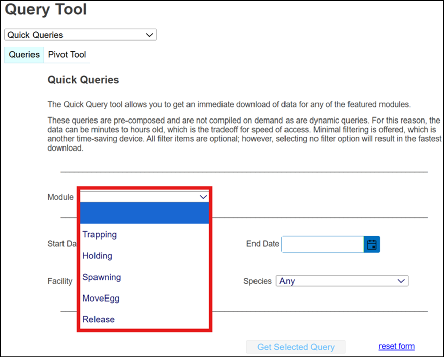The width and height of the screenshot is (444, 357).
Task: Click the Species field label
Action: pos(258,281)
